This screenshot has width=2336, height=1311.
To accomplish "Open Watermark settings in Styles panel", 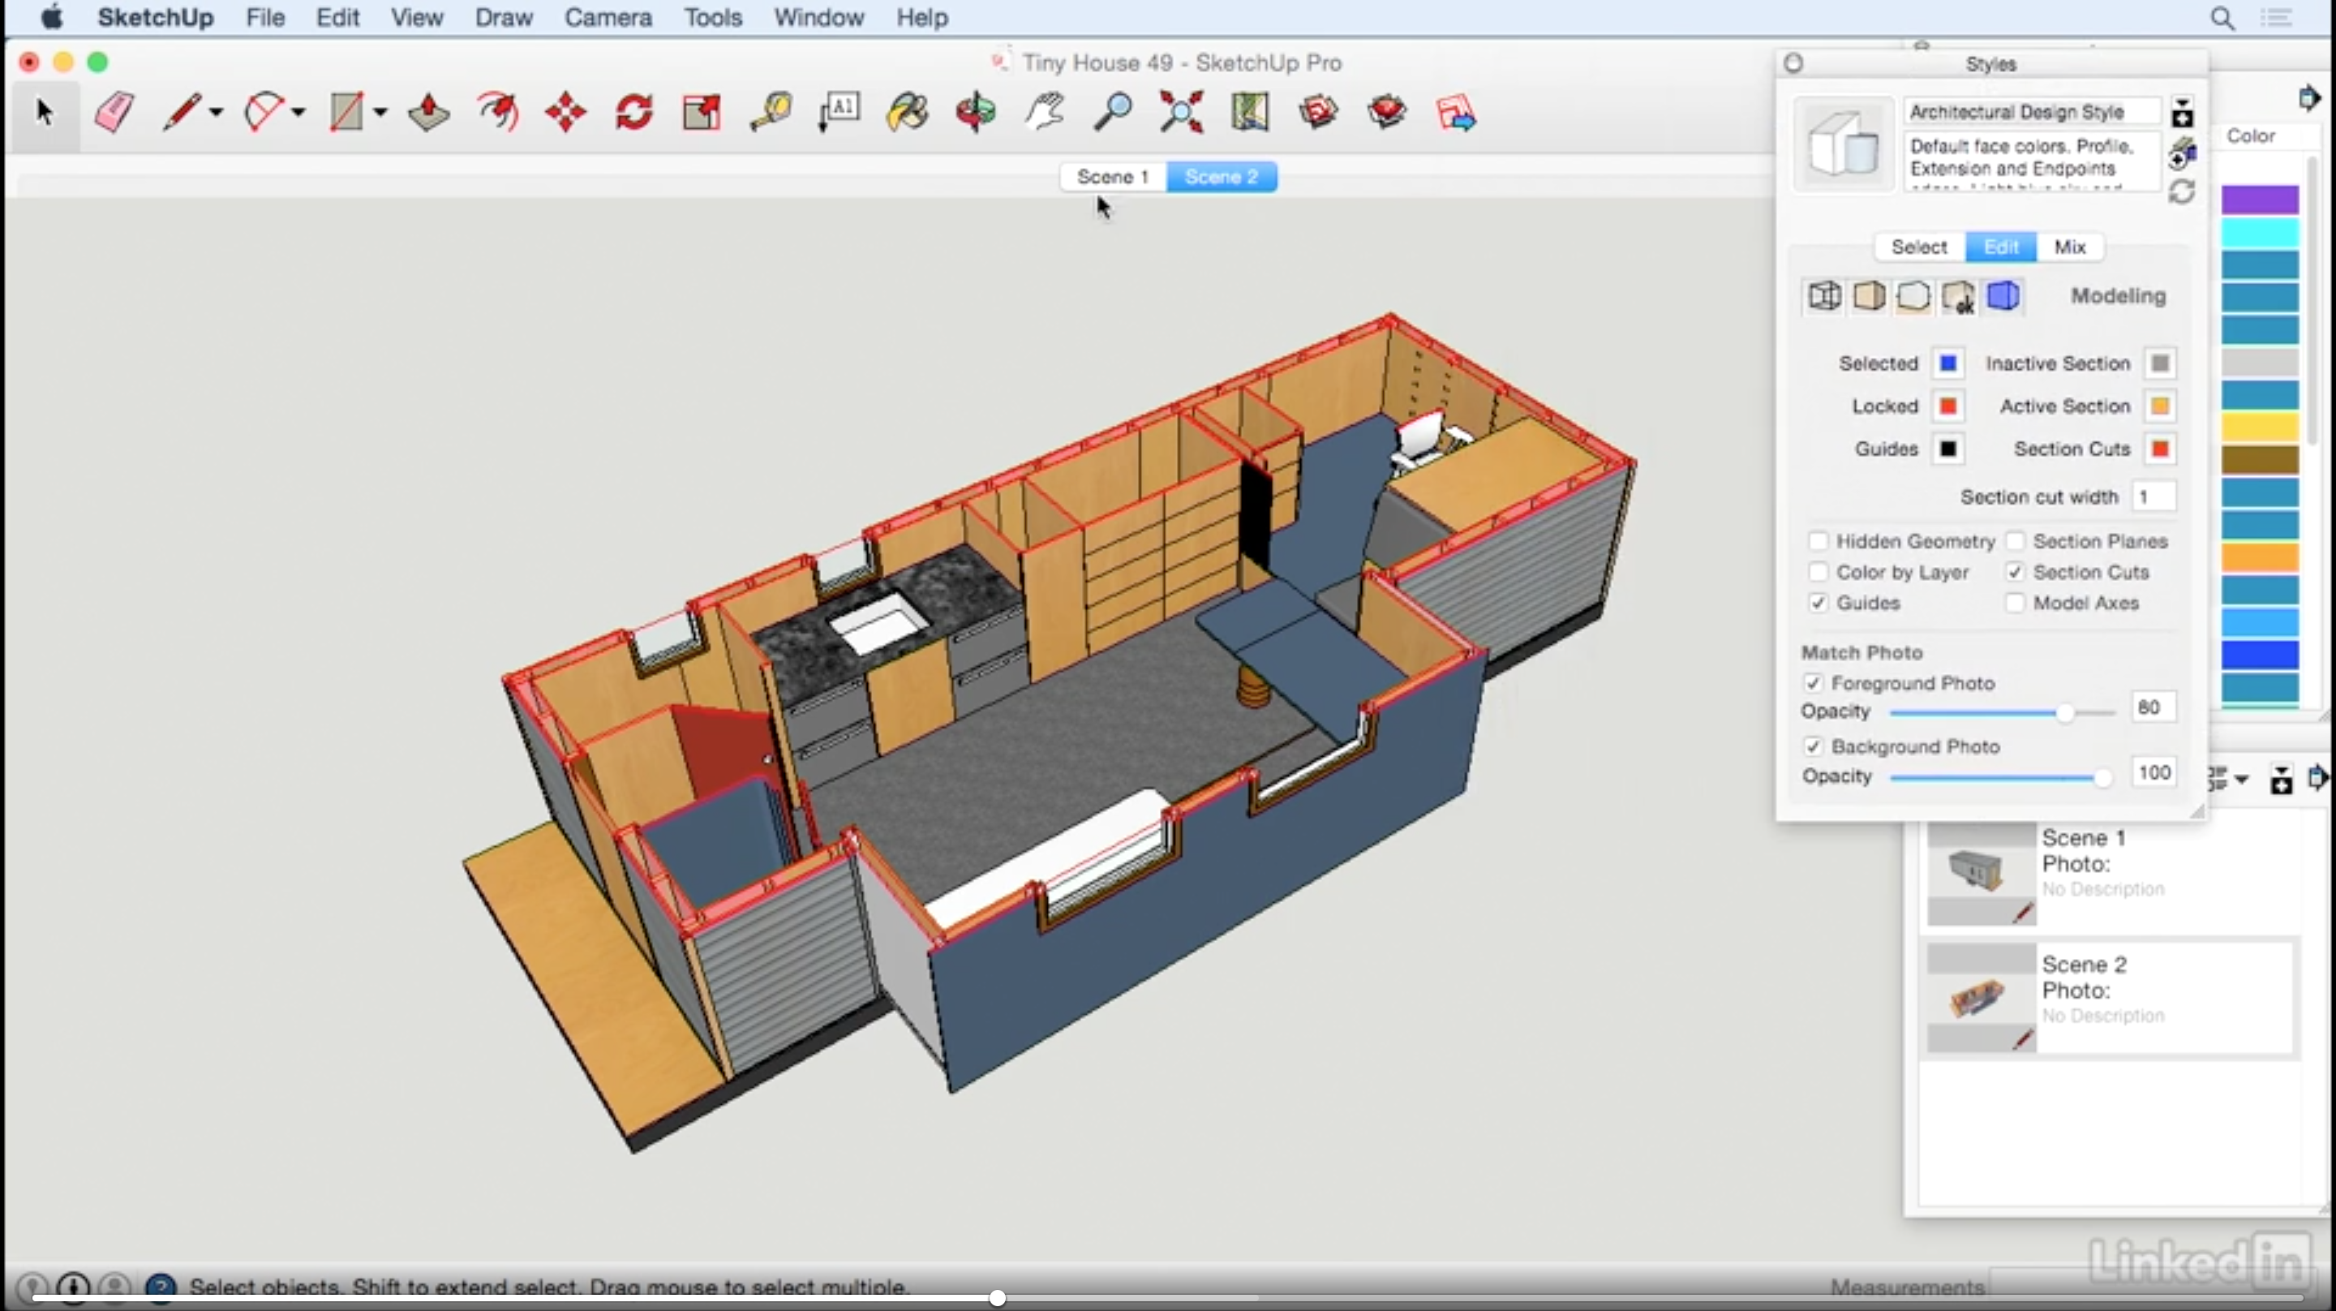I will [x=1958, y=297].
